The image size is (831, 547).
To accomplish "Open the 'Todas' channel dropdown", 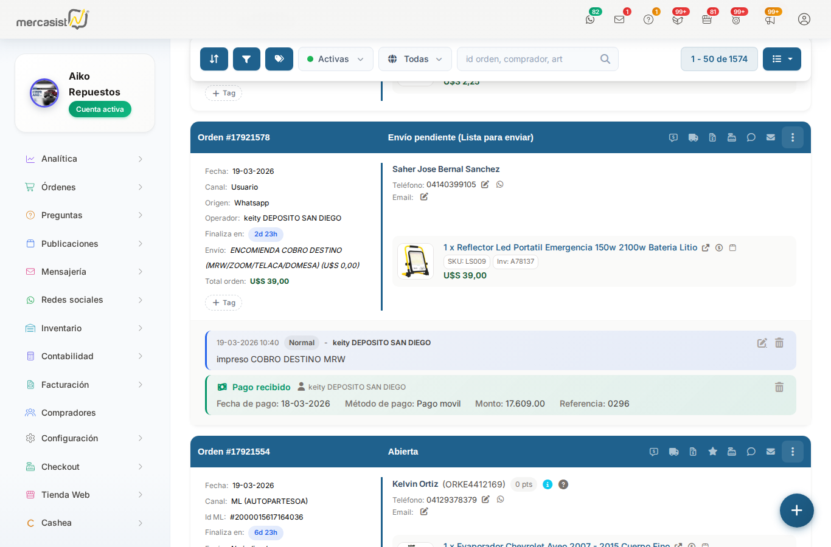I will click(x=415, y=59).
